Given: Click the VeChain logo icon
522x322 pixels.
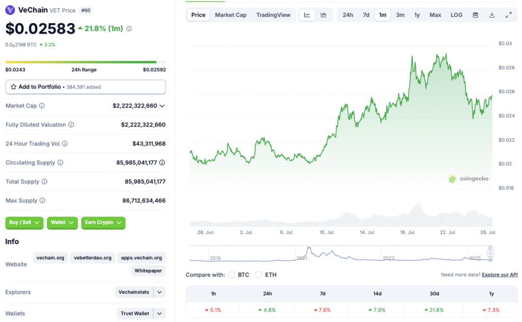Looking at the screenshot, I should (10, 10).
